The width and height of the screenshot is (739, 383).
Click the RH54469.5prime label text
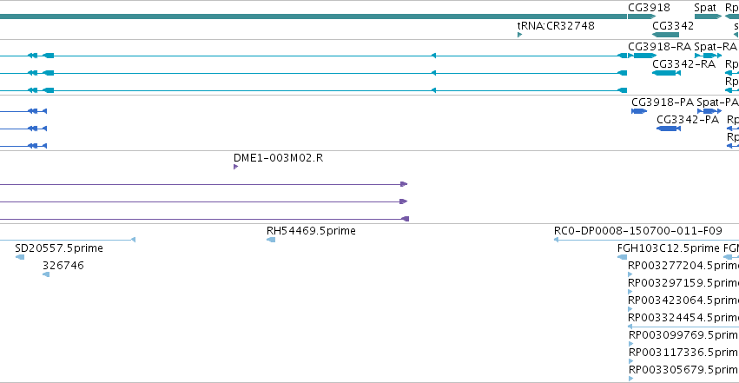(311, 231)
